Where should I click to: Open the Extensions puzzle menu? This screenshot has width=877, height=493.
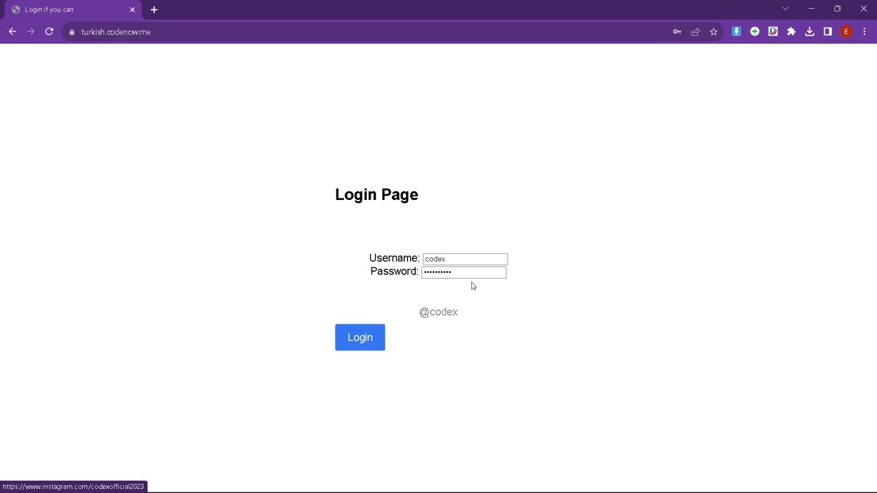(791, 31)
